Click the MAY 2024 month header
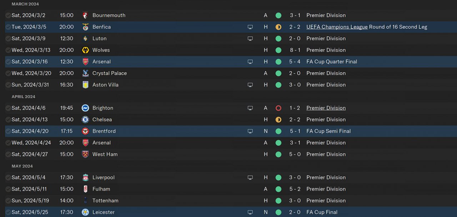 (x=22, y=166)
